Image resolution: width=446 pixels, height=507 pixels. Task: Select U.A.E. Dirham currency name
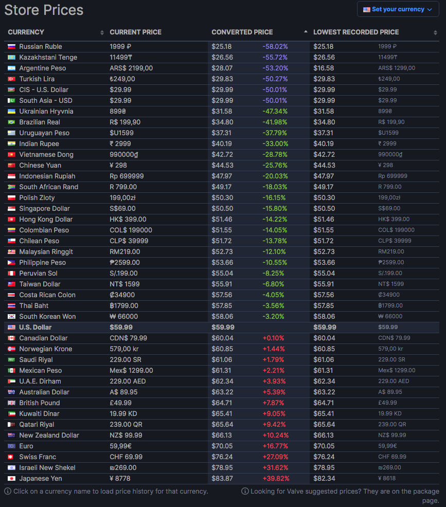pyautogui.click(x=40, y=381)
